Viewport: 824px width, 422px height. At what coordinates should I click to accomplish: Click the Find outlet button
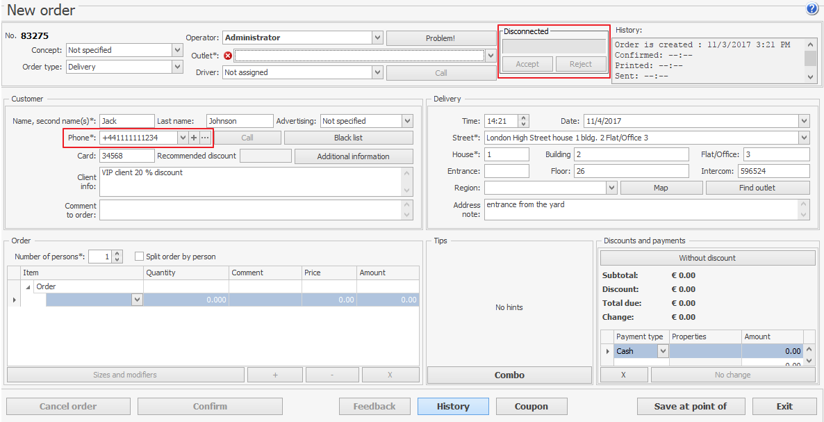click(757, 188)
